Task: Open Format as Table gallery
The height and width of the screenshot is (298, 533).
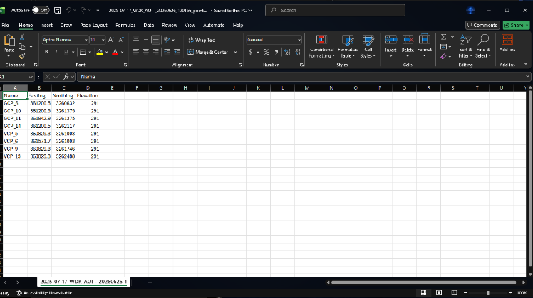Action: [x=348, y=46]
